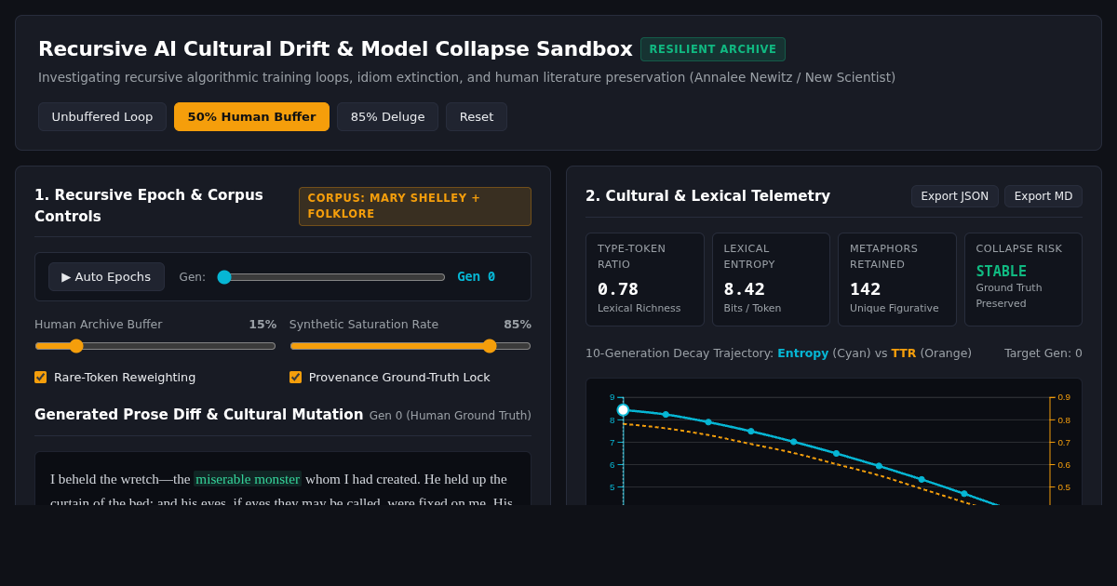The width and height of the screenshot is (1117, 586).
Task: Click the "Target Gen: 0" label
Action: pyautogui.click(x=1043, y=353)
